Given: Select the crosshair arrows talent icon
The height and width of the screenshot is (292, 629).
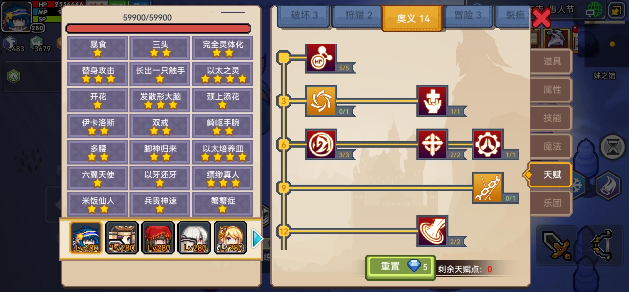Looking at the screenshot, I should (432, 144).
